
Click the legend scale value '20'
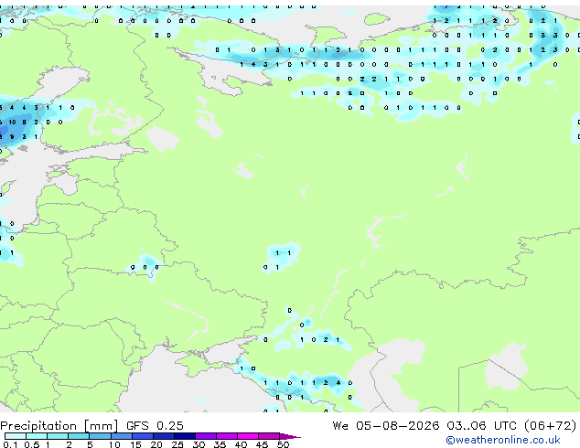(156, 444)
